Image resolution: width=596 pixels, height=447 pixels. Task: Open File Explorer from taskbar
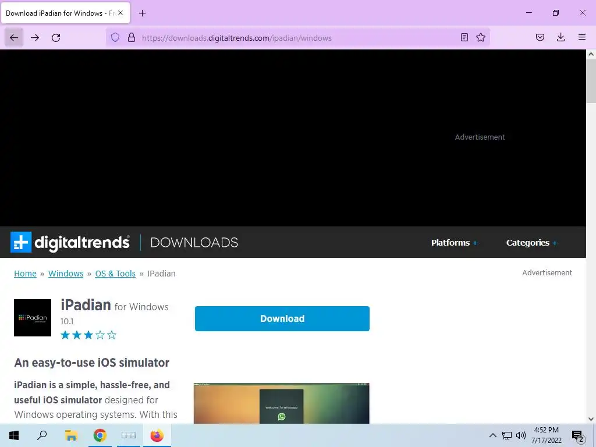point(71,435)
